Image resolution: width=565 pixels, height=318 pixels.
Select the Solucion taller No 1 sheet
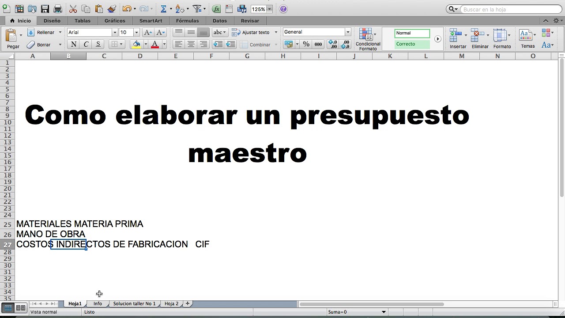tap(134, 303)
